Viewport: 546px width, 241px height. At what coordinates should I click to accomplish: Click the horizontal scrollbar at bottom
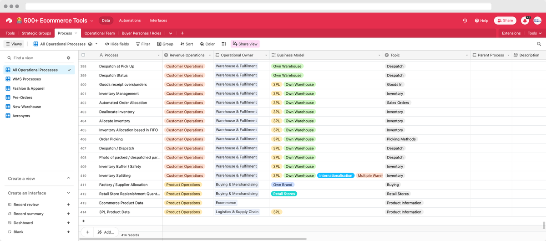tap(192, 239)
